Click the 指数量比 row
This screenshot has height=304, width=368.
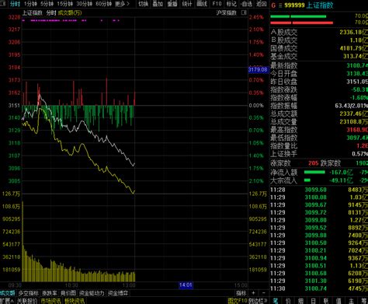coord(319,145)
